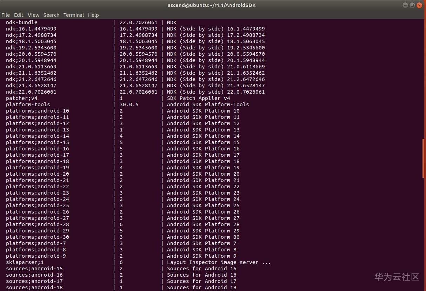Close the terminal window
The height and width of the screenshot is (291, 426).
click(x=419, y=5)
